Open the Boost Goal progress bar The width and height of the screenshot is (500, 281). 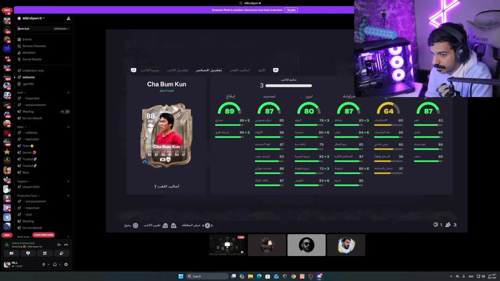[43, 28]
